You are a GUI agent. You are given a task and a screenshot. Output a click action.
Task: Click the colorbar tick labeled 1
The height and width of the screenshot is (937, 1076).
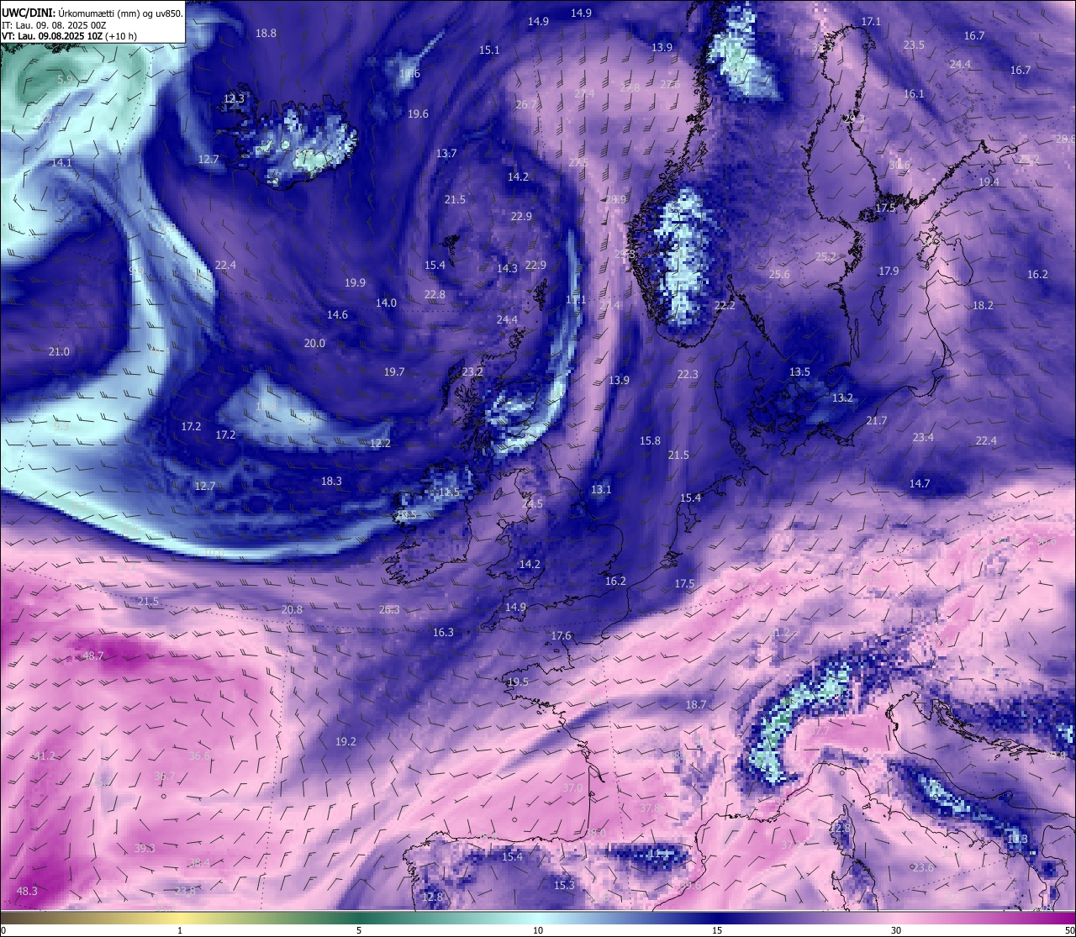click(x=180, y=930)
